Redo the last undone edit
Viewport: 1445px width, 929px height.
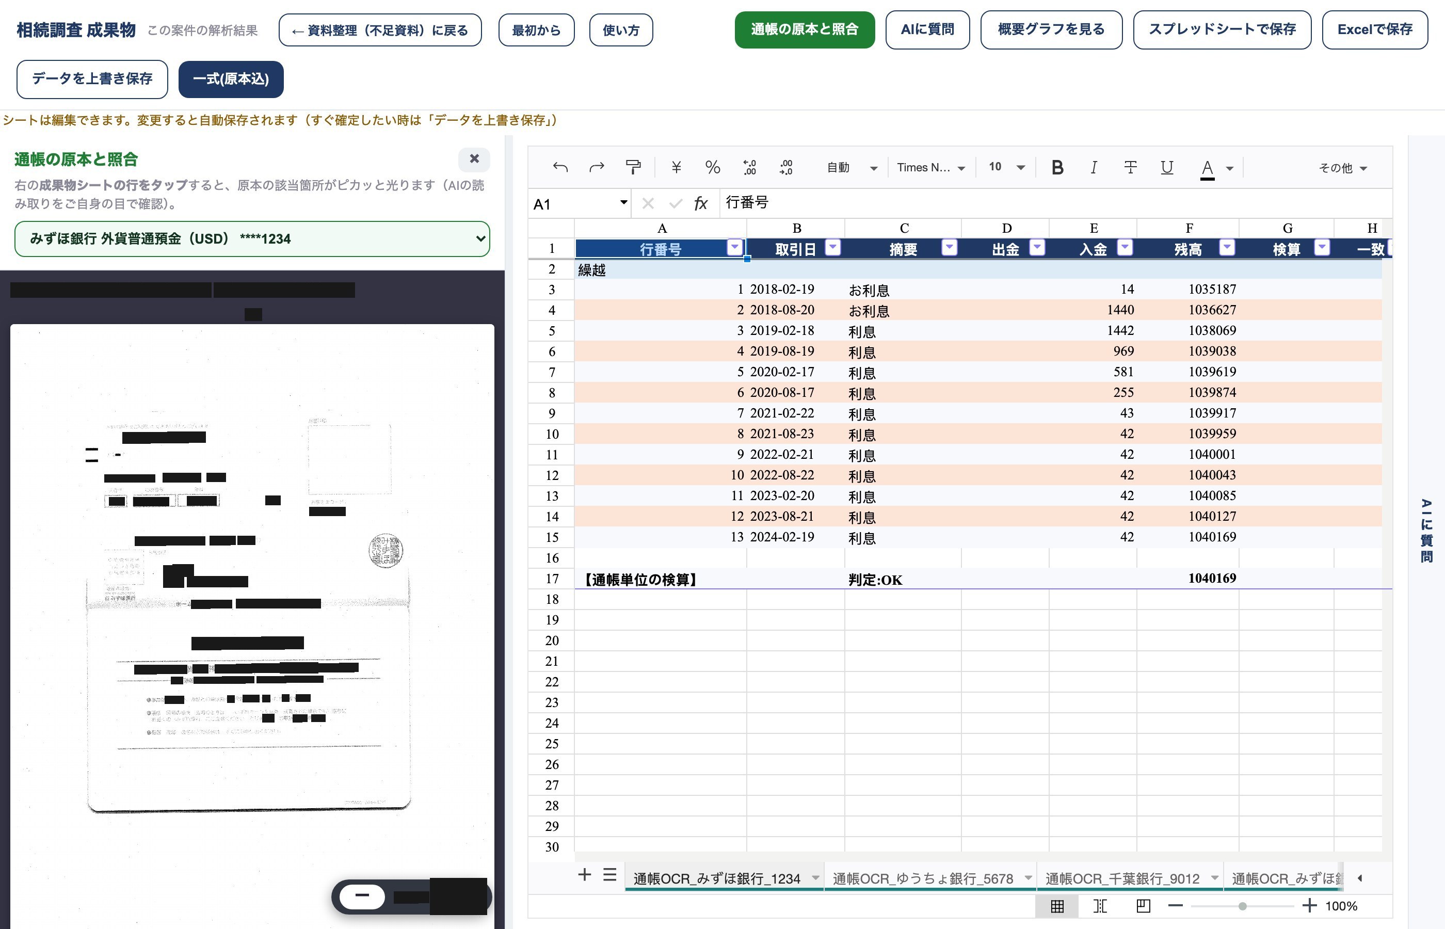tap(597, 167)
